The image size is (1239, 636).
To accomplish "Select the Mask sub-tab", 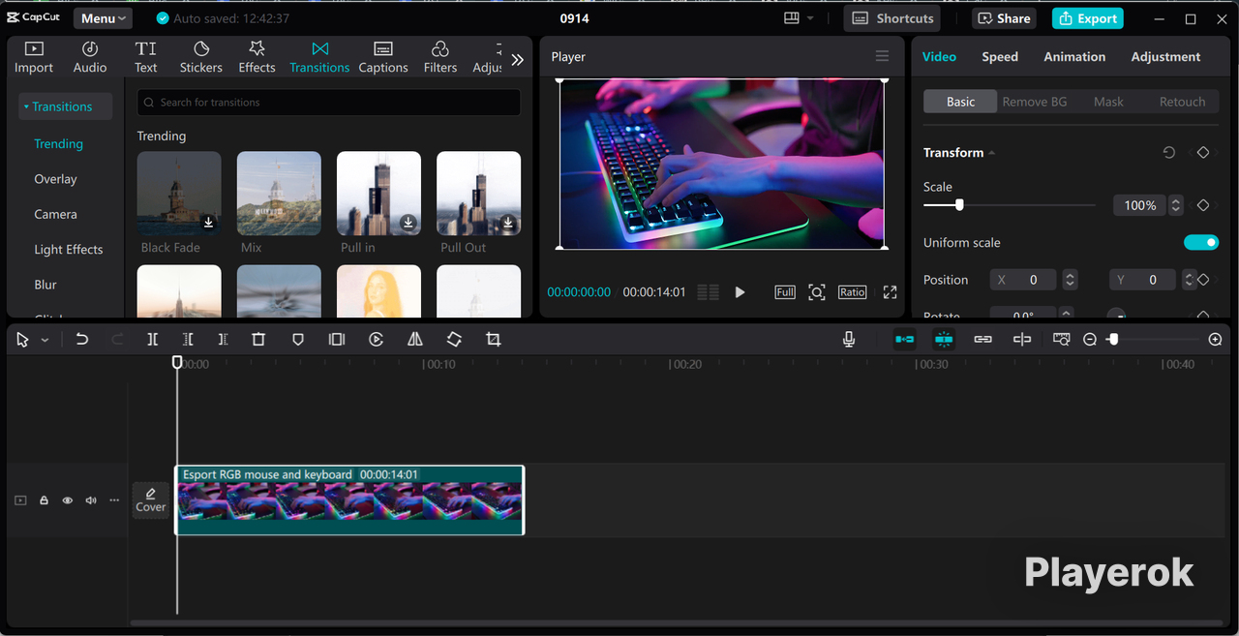I will pyautogui.click(x=1108, y=102).
